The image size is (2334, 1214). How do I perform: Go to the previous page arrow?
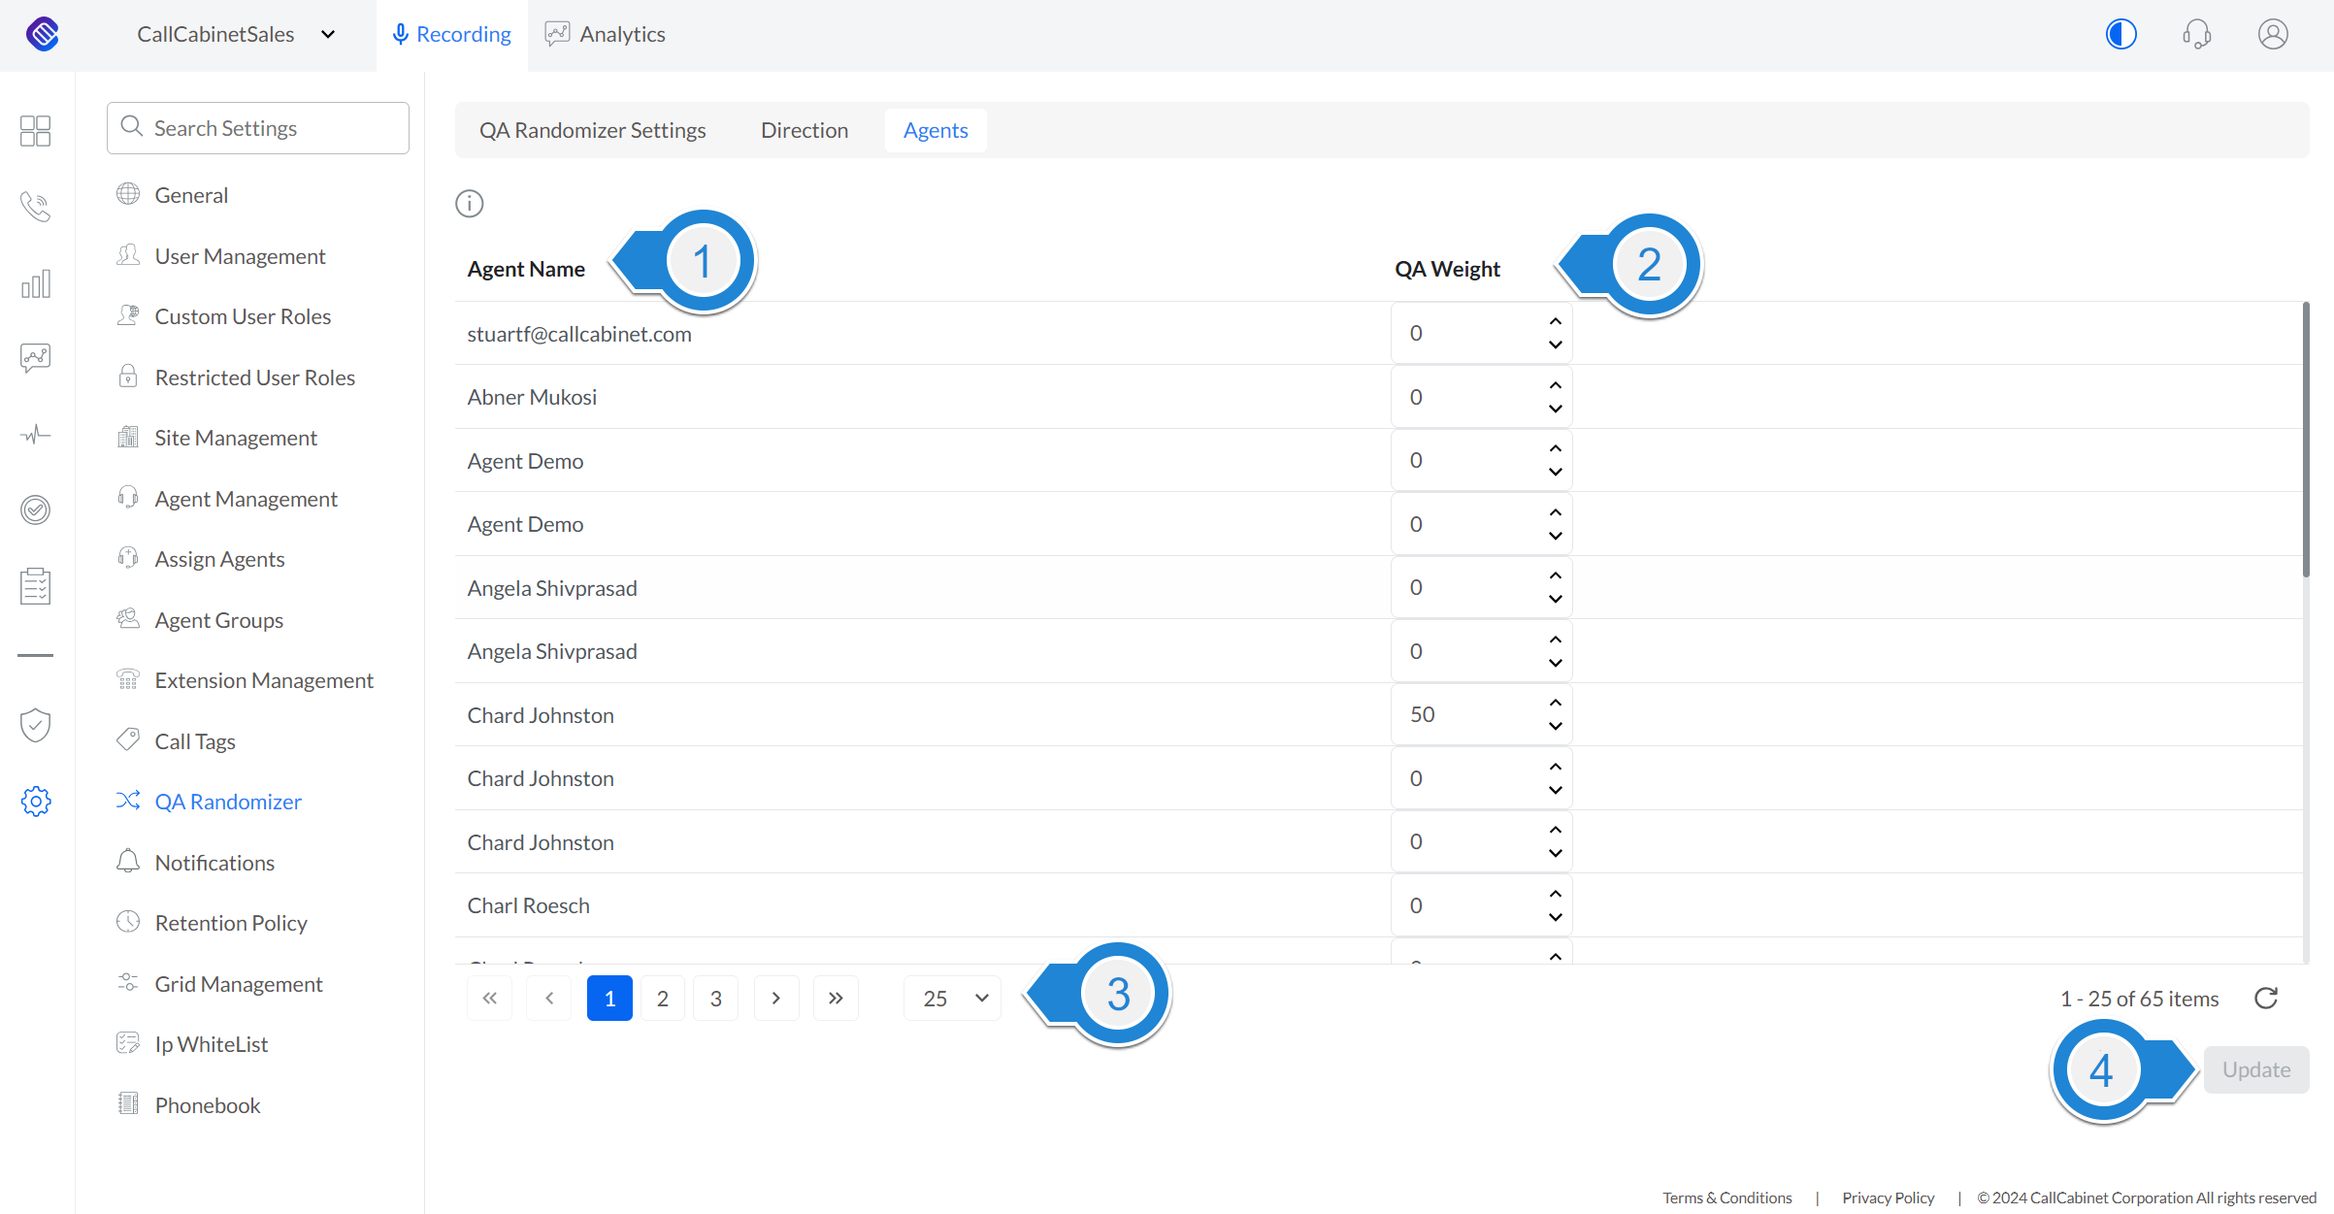549,999
